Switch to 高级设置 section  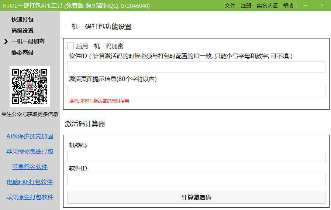click(23, 30)
